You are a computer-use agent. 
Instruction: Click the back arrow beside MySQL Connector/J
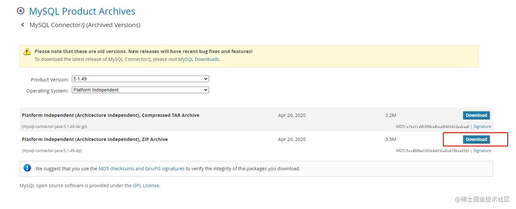23,25
